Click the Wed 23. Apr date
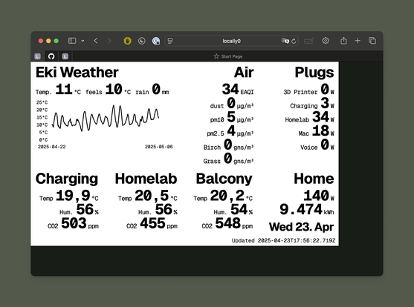414x307 pixels. 301,227
